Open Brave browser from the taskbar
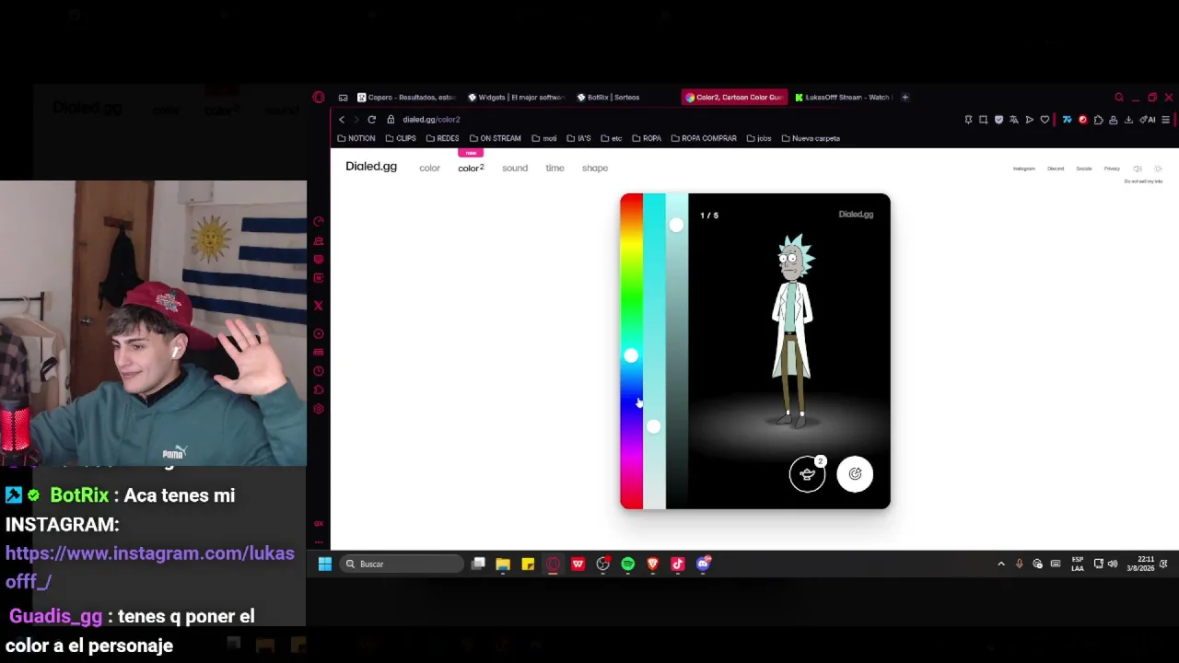Viewport: 1179px width, 663px height. (652, 564)
